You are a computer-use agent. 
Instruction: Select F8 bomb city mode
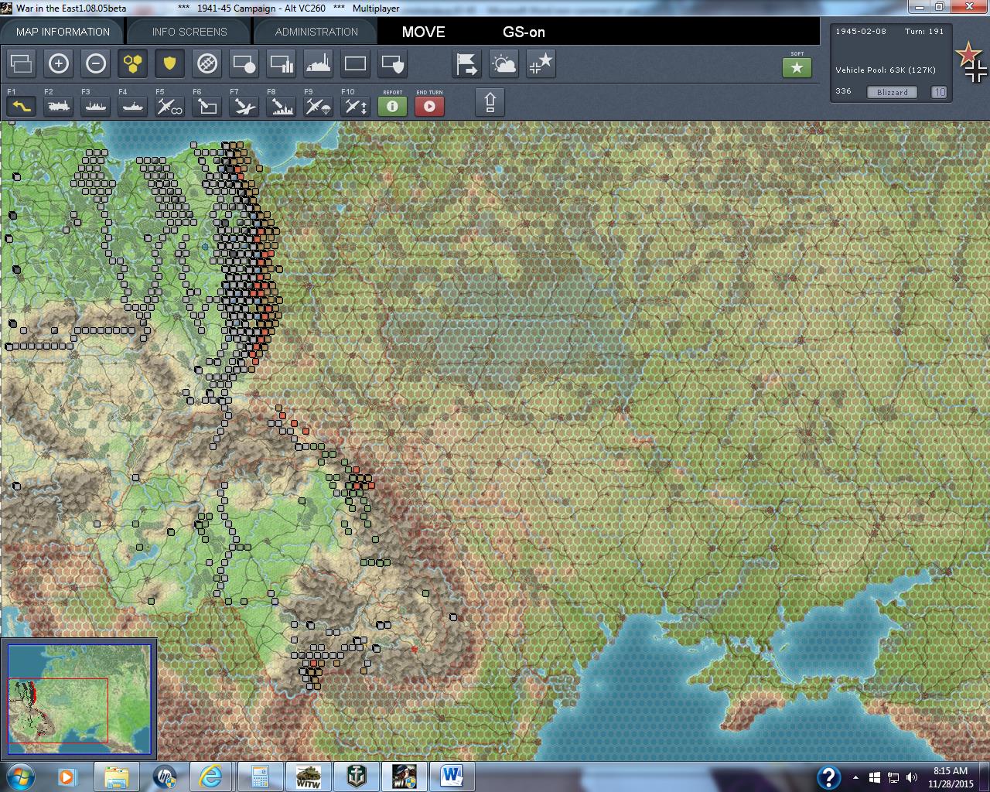(282, 106)
